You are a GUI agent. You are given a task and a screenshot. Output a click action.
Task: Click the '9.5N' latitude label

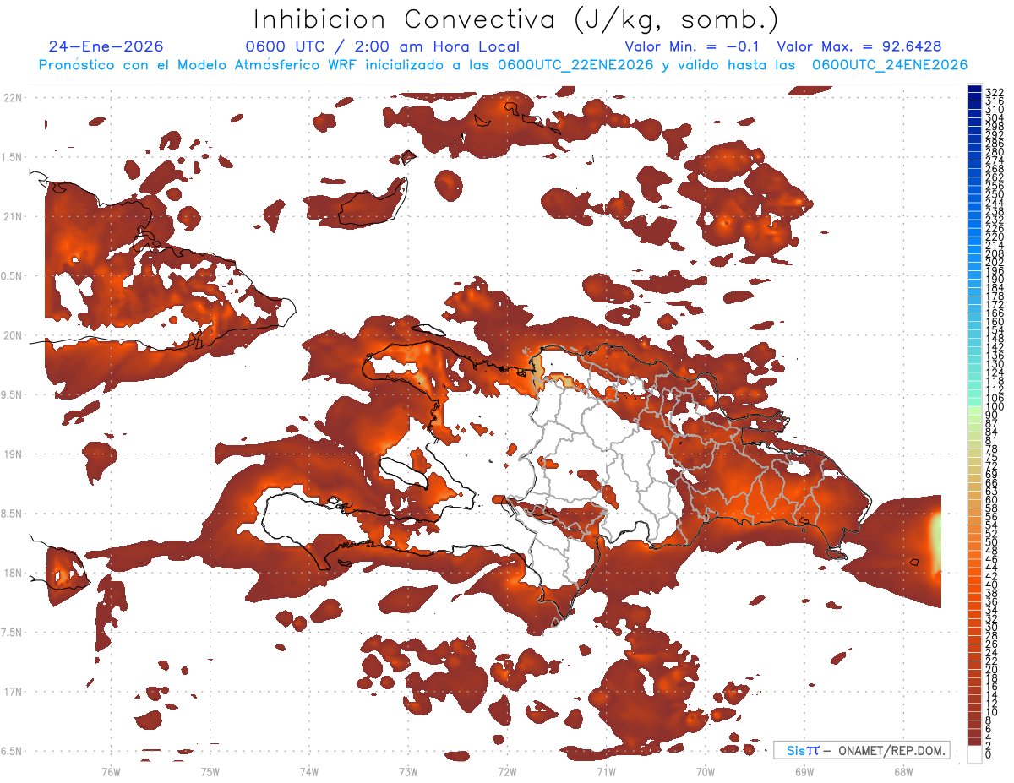tap(13, 394)
